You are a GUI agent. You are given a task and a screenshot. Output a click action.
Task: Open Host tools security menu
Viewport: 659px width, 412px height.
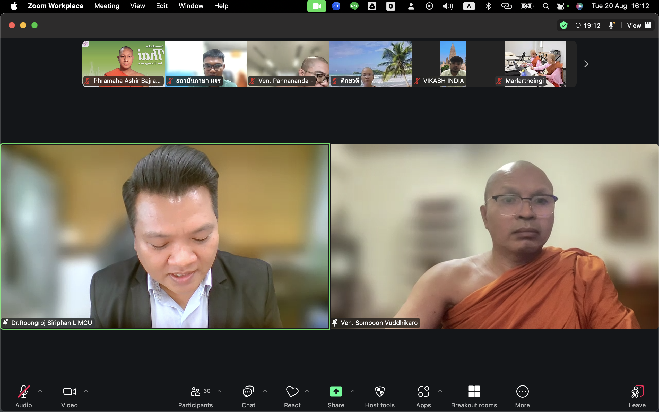[380, 396]
